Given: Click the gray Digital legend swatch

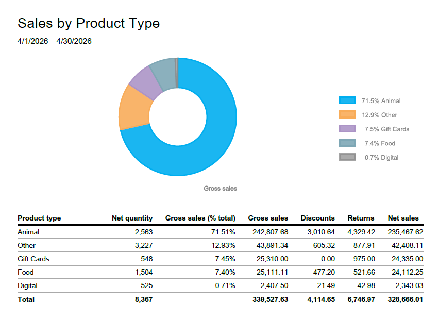Looking at the screenshot, I should pyautogui.click(x=347, y=157).
